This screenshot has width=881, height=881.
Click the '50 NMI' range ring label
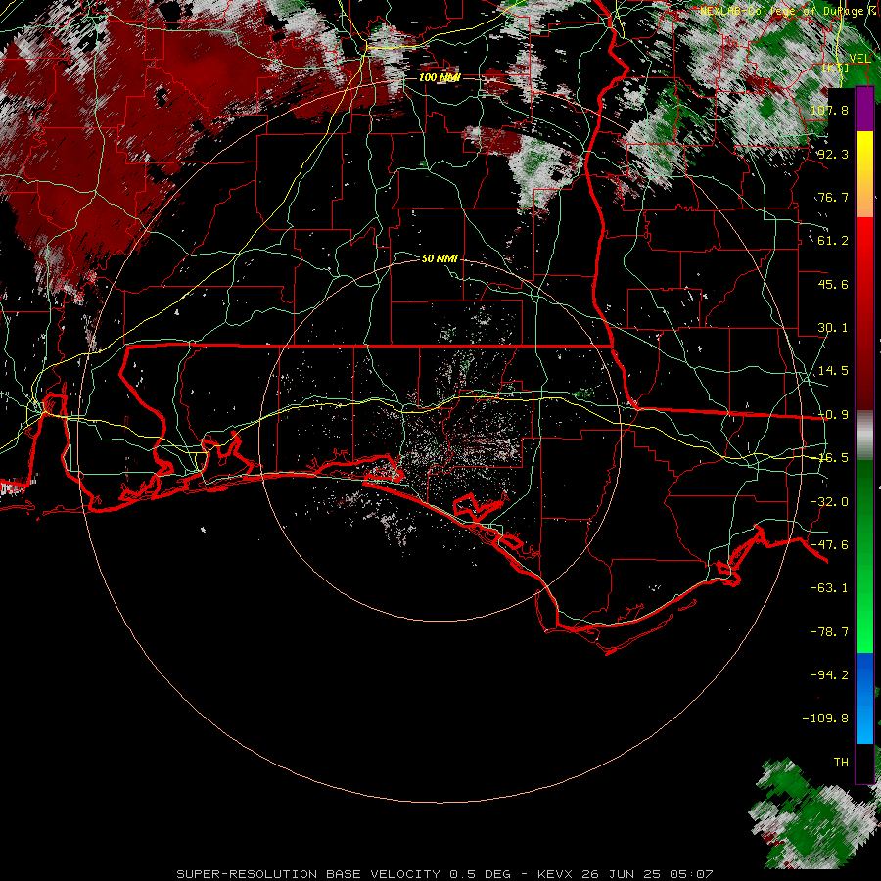coord(440,258)
